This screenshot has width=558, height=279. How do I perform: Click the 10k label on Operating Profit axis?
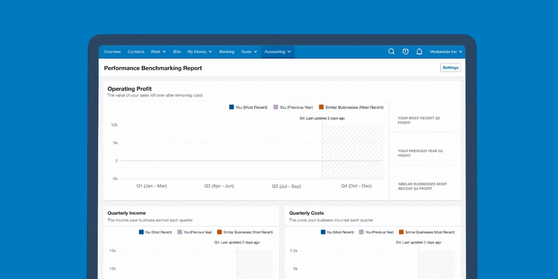[x=114, y=125]
